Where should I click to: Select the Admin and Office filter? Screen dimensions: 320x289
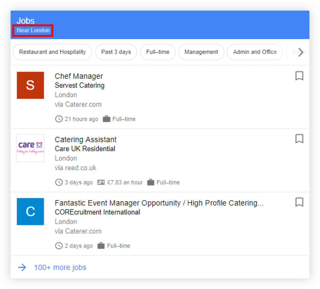(255, 52)
